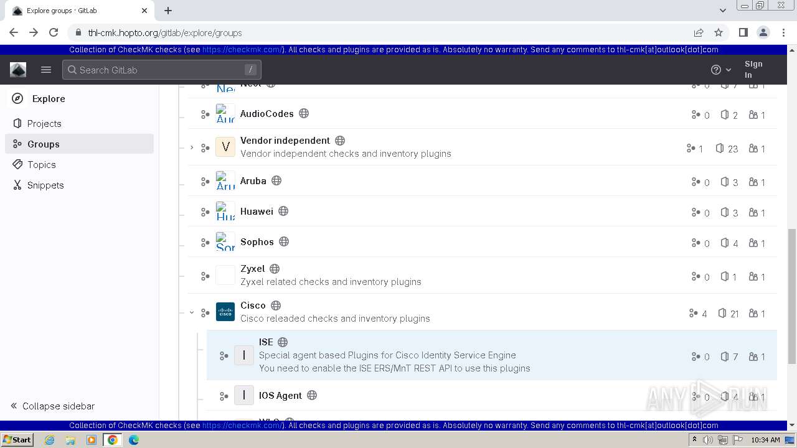This screenshot has width=797, height=448.
Task: Open the Cisco group
Action: [x=253, y=305]
